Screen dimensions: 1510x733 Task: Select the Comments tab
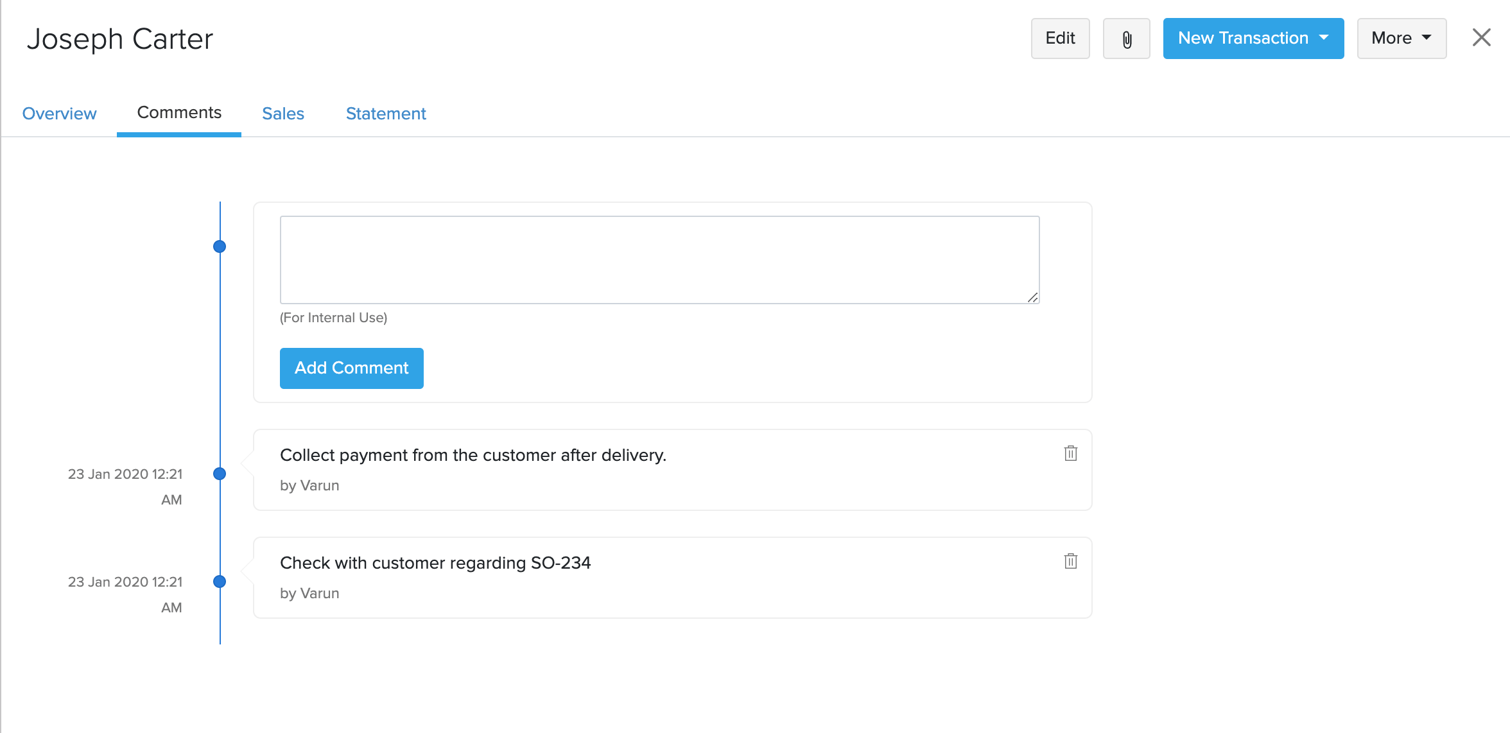178,112
